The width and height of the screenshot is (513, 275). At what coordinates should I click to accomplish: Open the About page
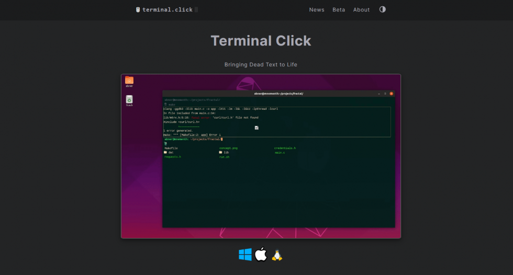361,10
